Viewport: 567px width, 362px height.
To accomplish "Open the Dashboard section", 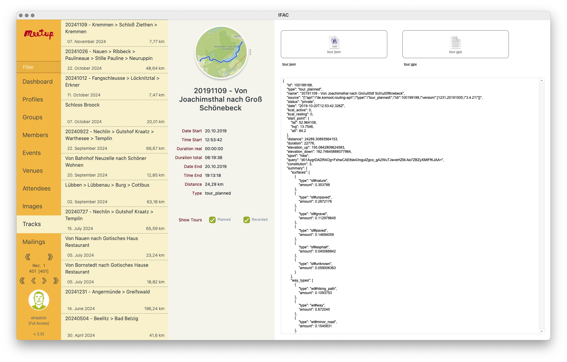I will tap(37, 82).
